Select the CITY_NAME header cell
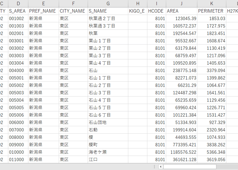The width and height of the screenshot is (238, 170). pos(73,11)
